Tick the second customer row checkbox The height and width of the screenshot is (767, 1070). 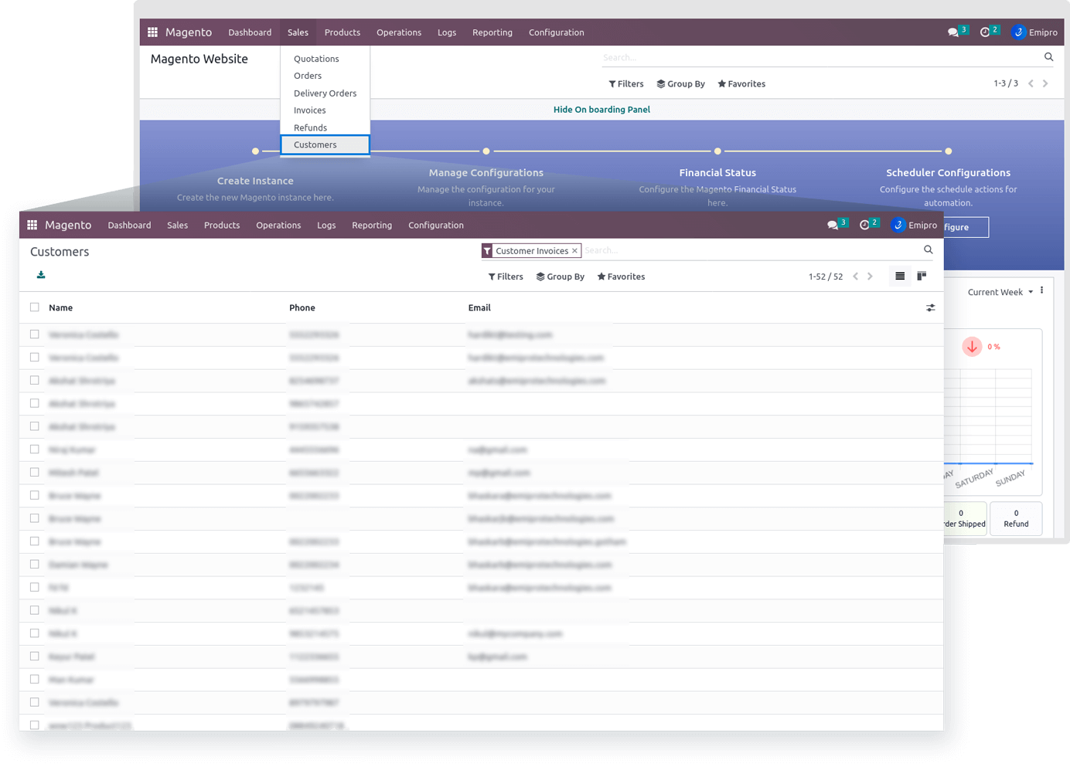[x=35, y=358]
